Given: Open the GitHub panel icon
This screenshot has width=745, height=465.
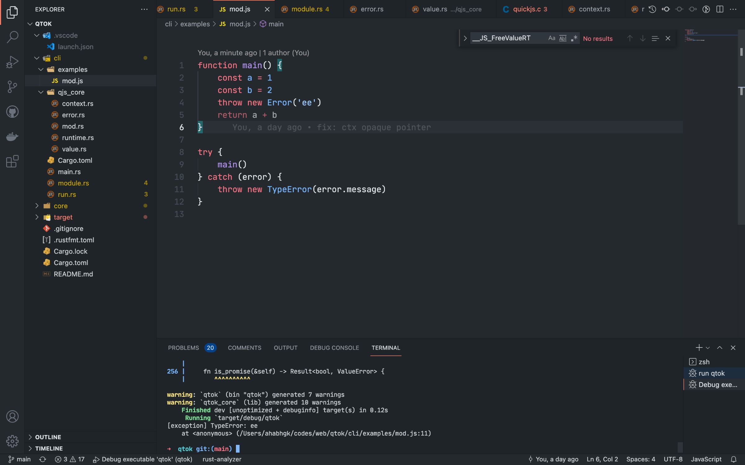Looking at the screenshot, I should (x=12, y=112).
